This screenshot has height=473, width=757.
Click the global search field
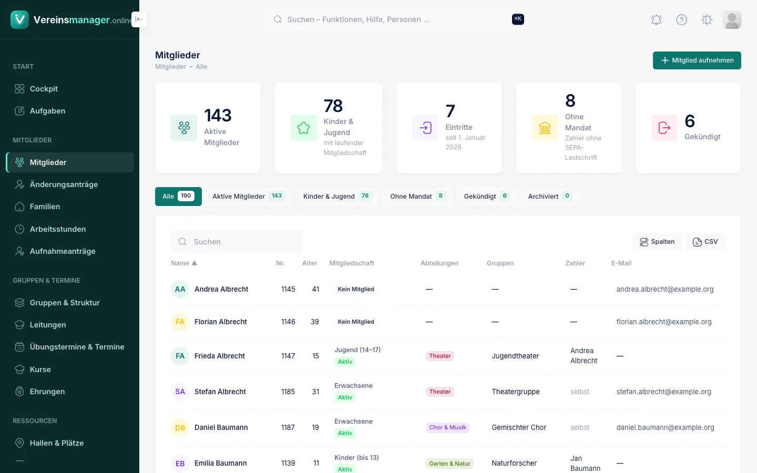click(398, 19)
